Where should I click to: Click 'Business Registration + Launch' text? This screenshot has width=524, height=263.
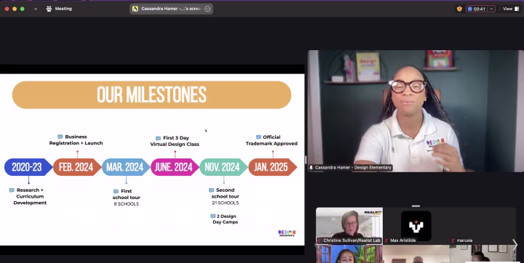(76, 139)
